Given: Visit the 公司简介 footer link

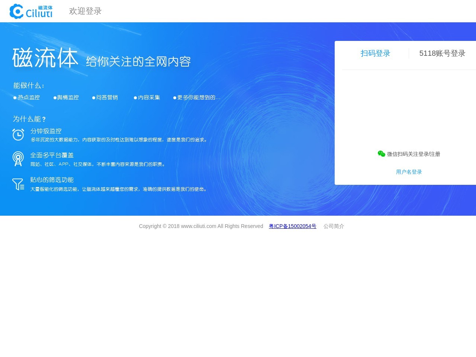Looking at the screenshot, I should (334, 226).
